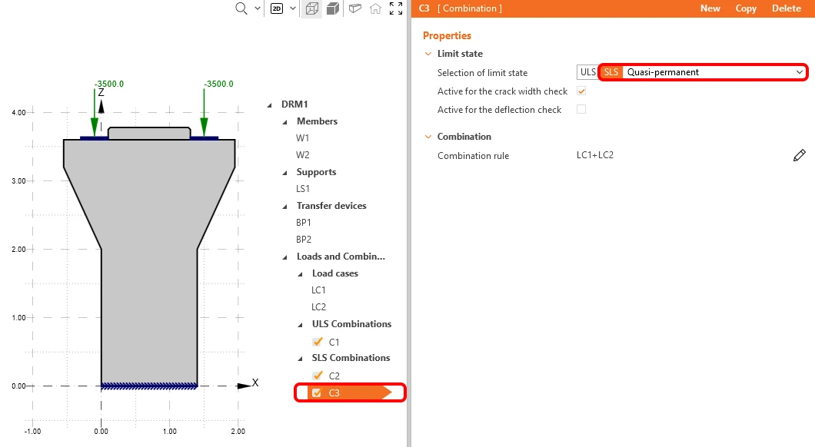Open the zoom options dropdown arrow
Screen dimensions: 815x447
click(x=258, y=8)
